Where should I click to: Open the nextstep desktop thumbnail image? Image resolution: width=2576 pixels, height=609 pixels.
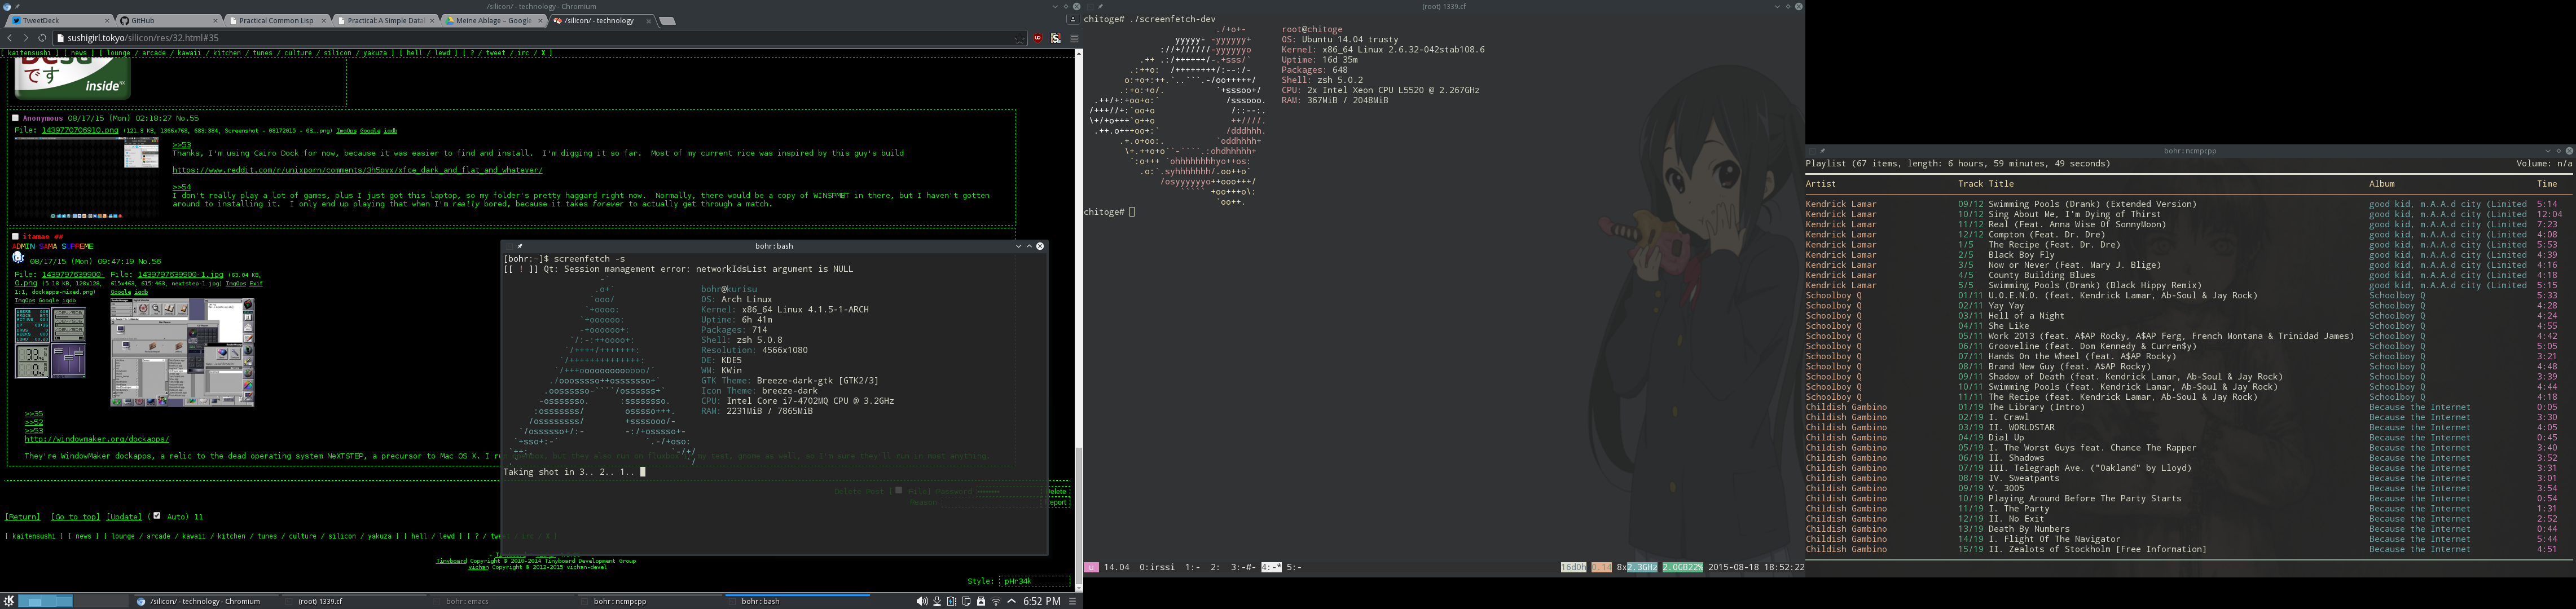182,352
